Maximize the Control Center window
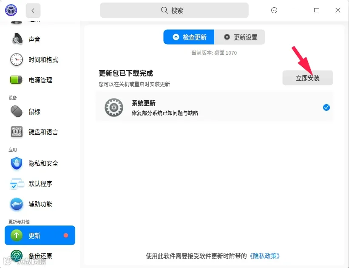Image resolution: width=349 pixels, height=268 pixels. (x=317, y=10)
